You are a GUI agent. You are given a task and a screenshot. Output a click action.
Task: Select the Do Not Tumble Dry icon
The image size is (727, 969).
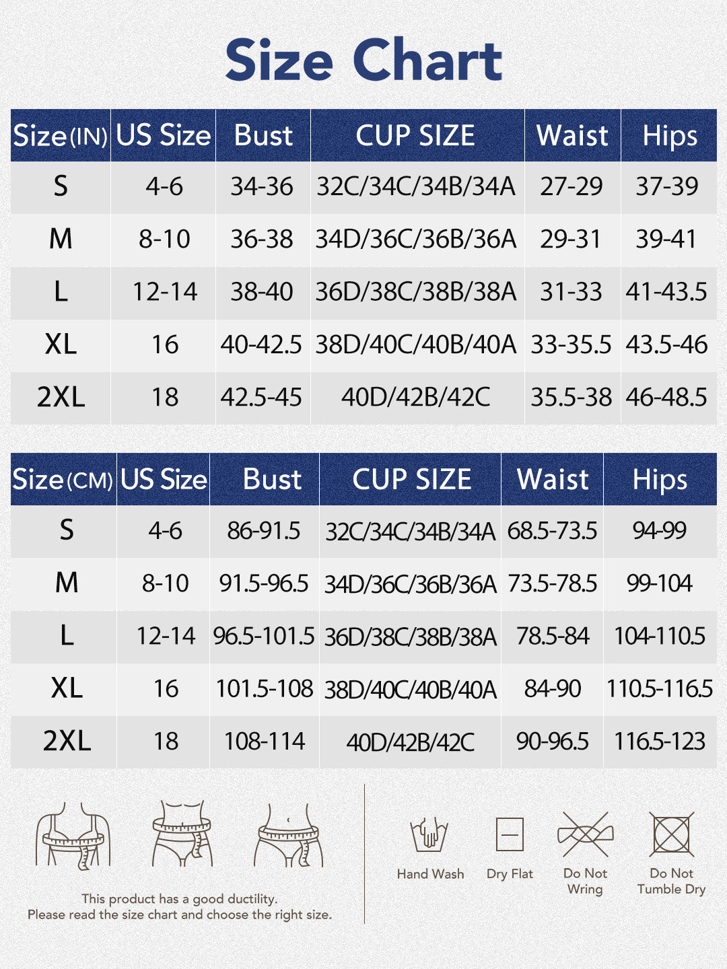coord(671,835)
